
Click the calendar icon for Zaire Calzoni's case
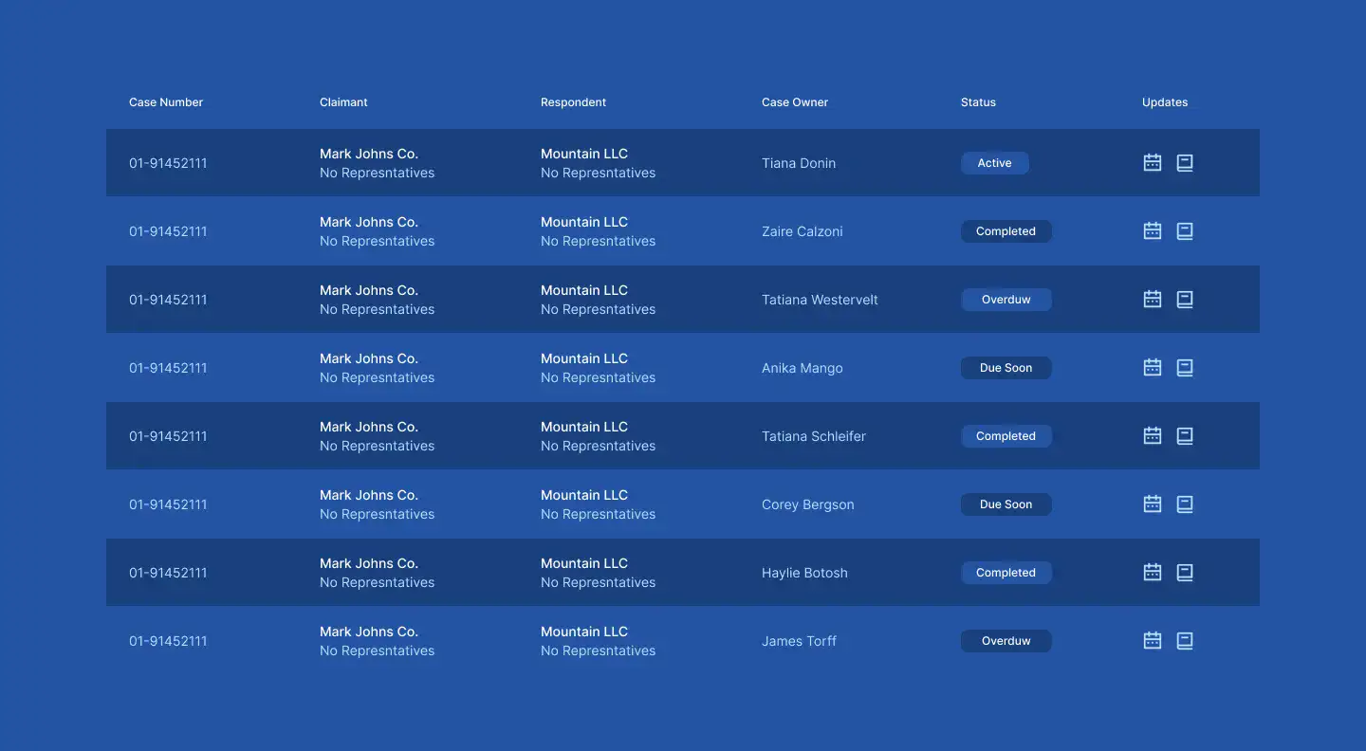tap(1153, 230)
